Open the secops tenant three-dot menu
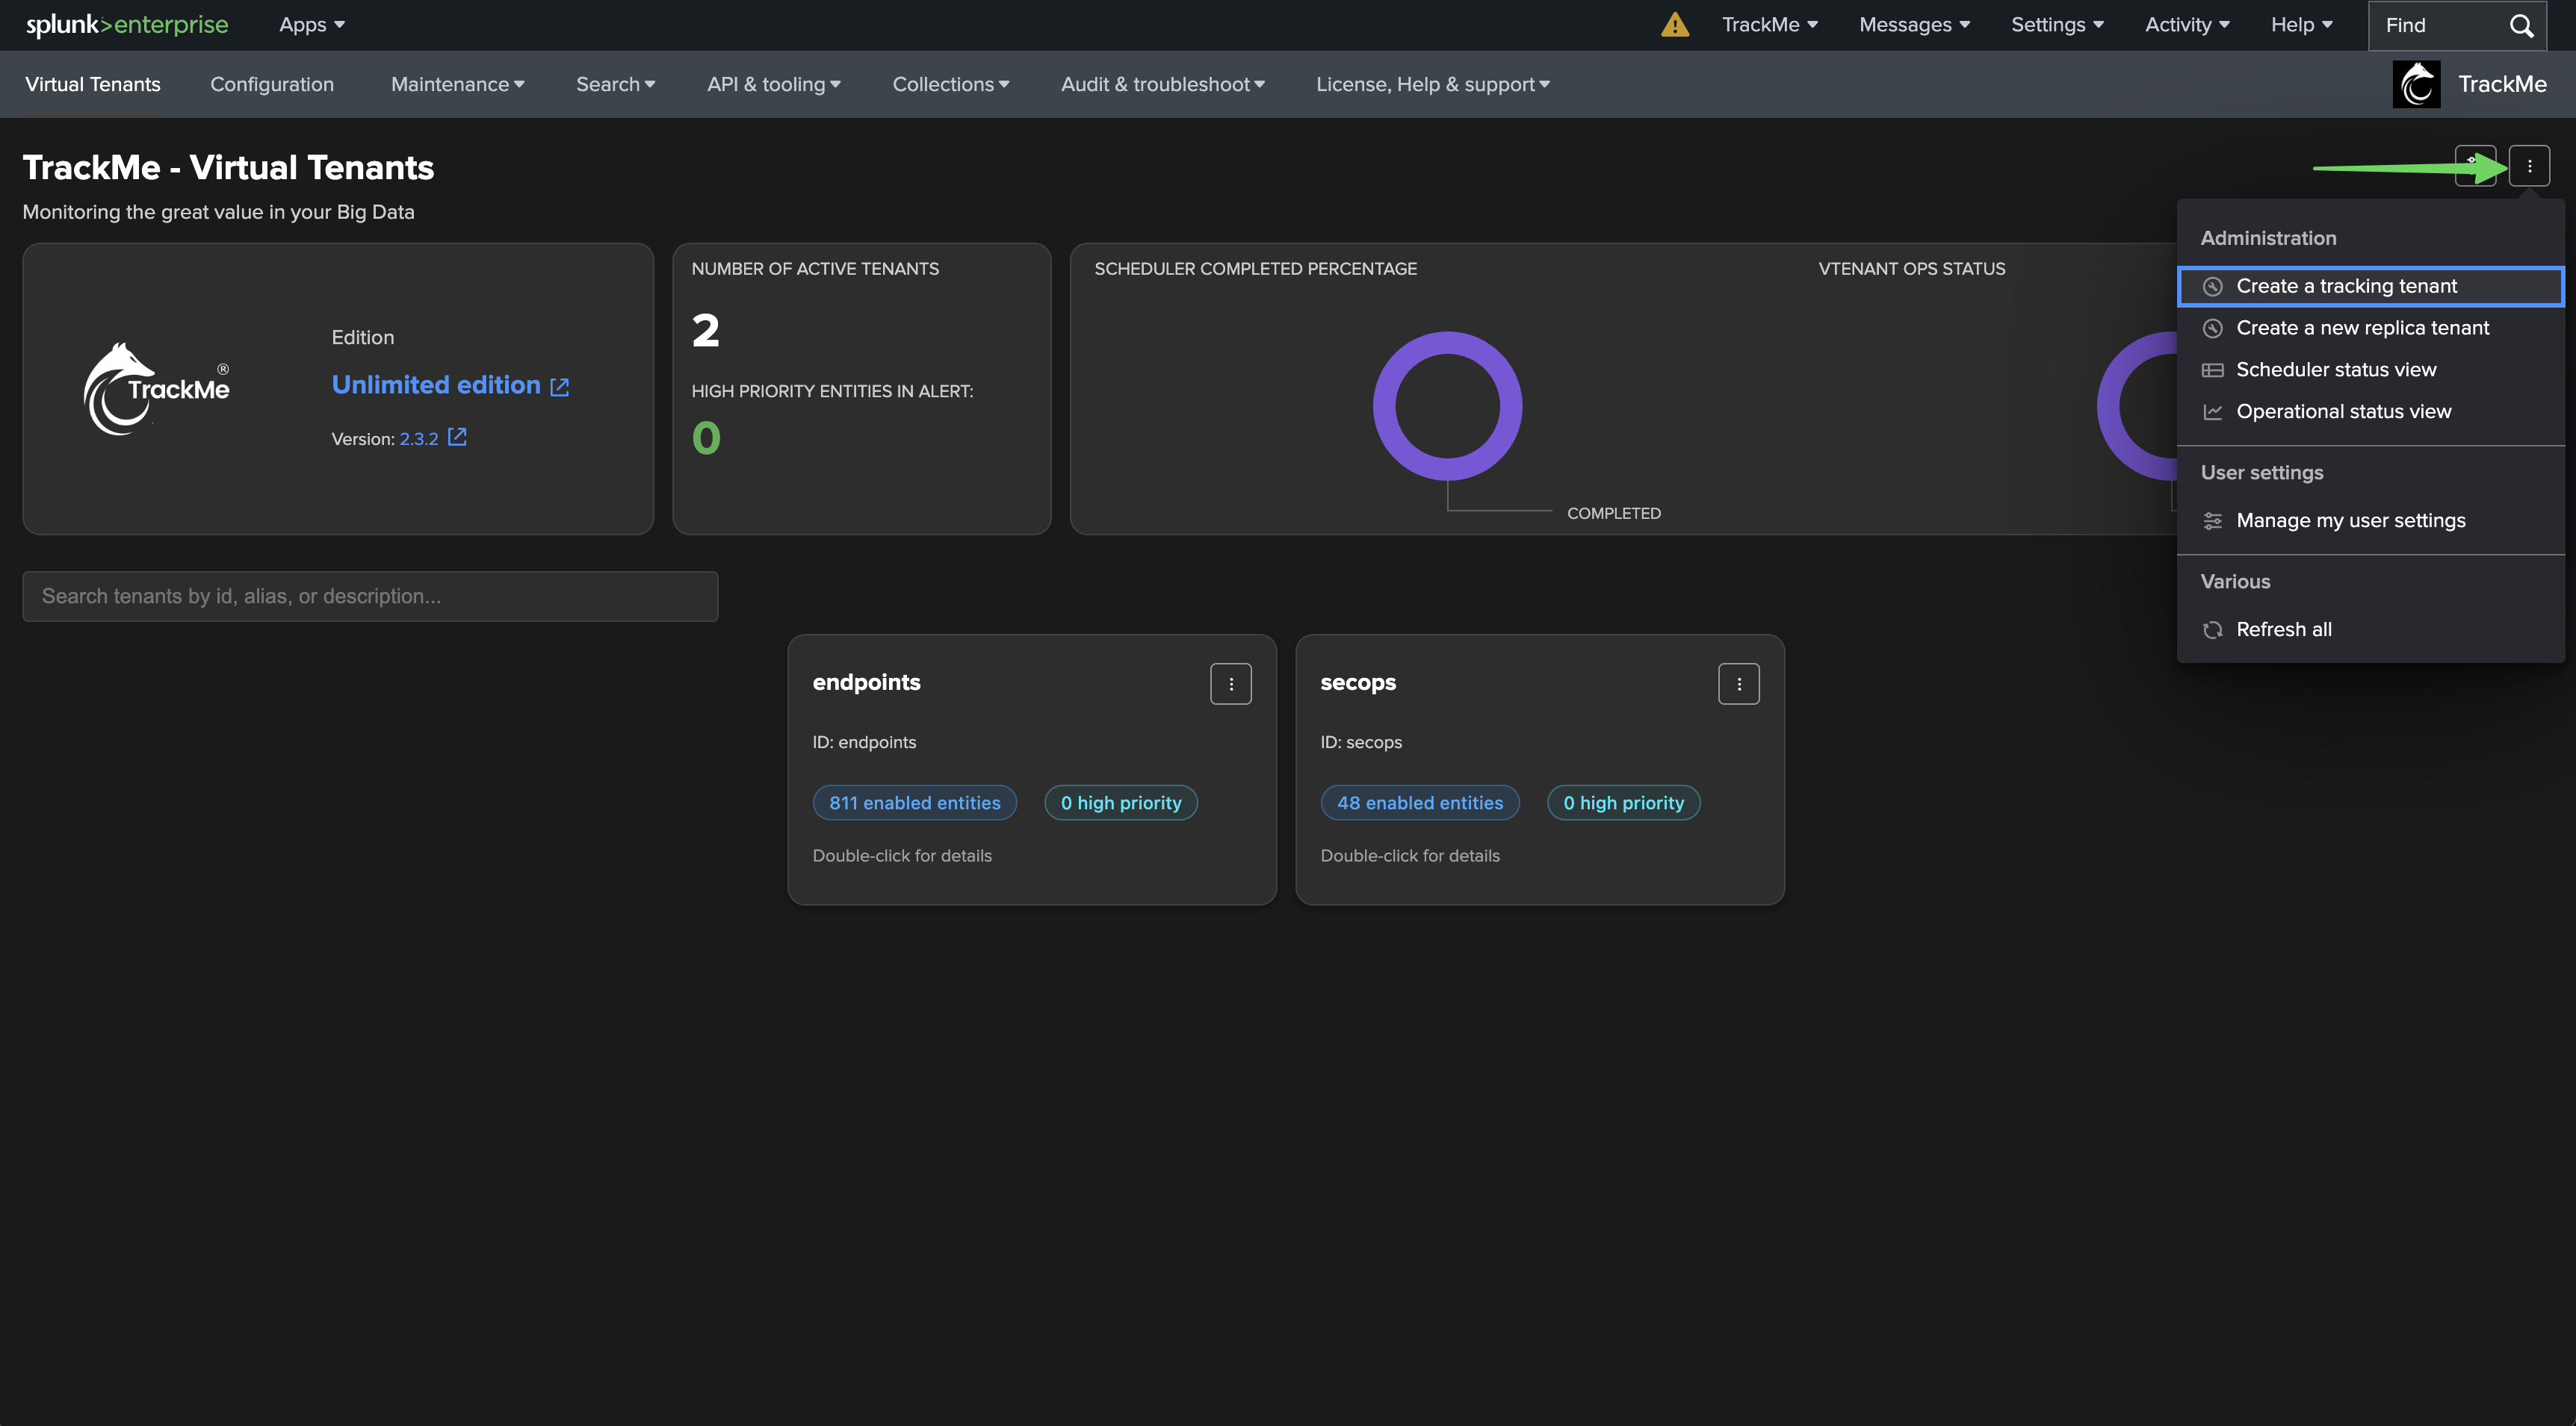 point(1738,685)
